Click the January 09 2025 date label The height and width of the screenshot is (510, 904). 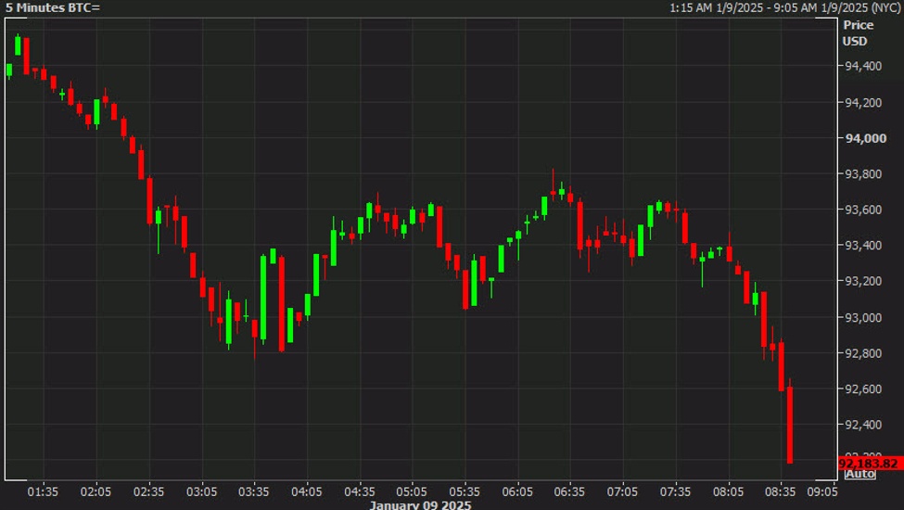(x=420, y=505)
